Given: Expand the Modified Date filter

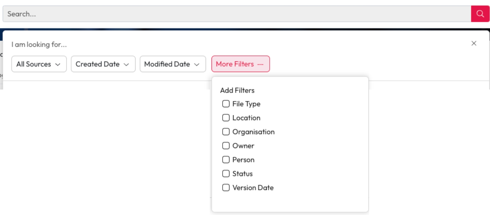Looking at the screenshot, I should point(173,64).
